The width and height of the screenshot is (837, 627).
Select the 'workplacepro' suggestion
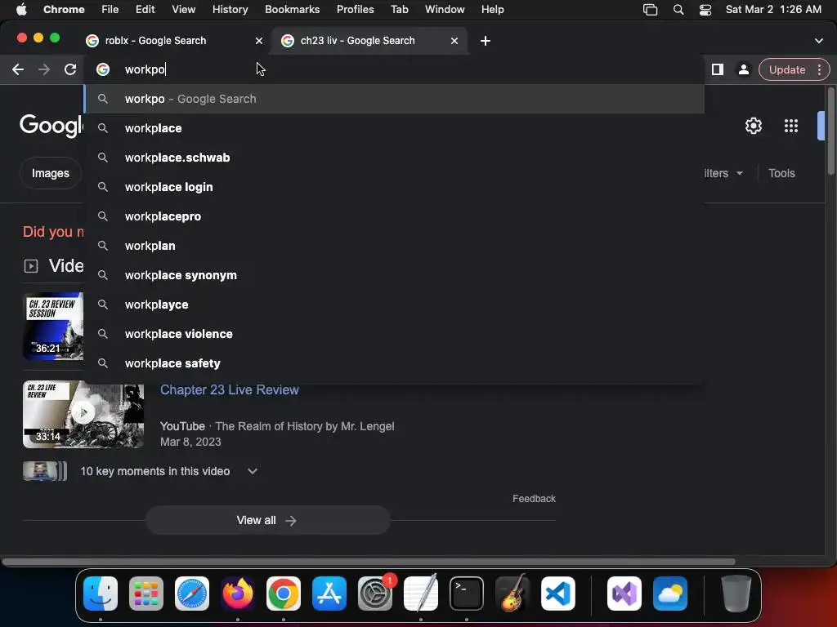(395, 216)
